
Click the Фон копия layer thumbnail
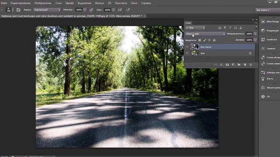(195, 47)
